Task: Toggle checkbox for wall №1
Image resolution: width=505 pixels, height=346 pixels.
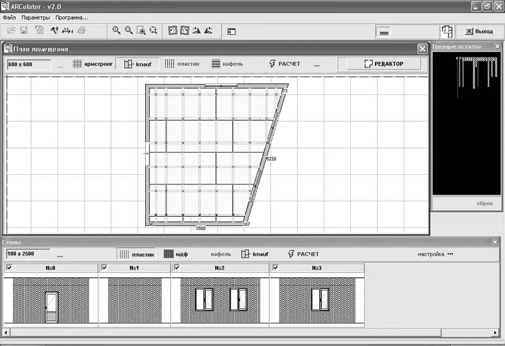Action: point(104,268)
